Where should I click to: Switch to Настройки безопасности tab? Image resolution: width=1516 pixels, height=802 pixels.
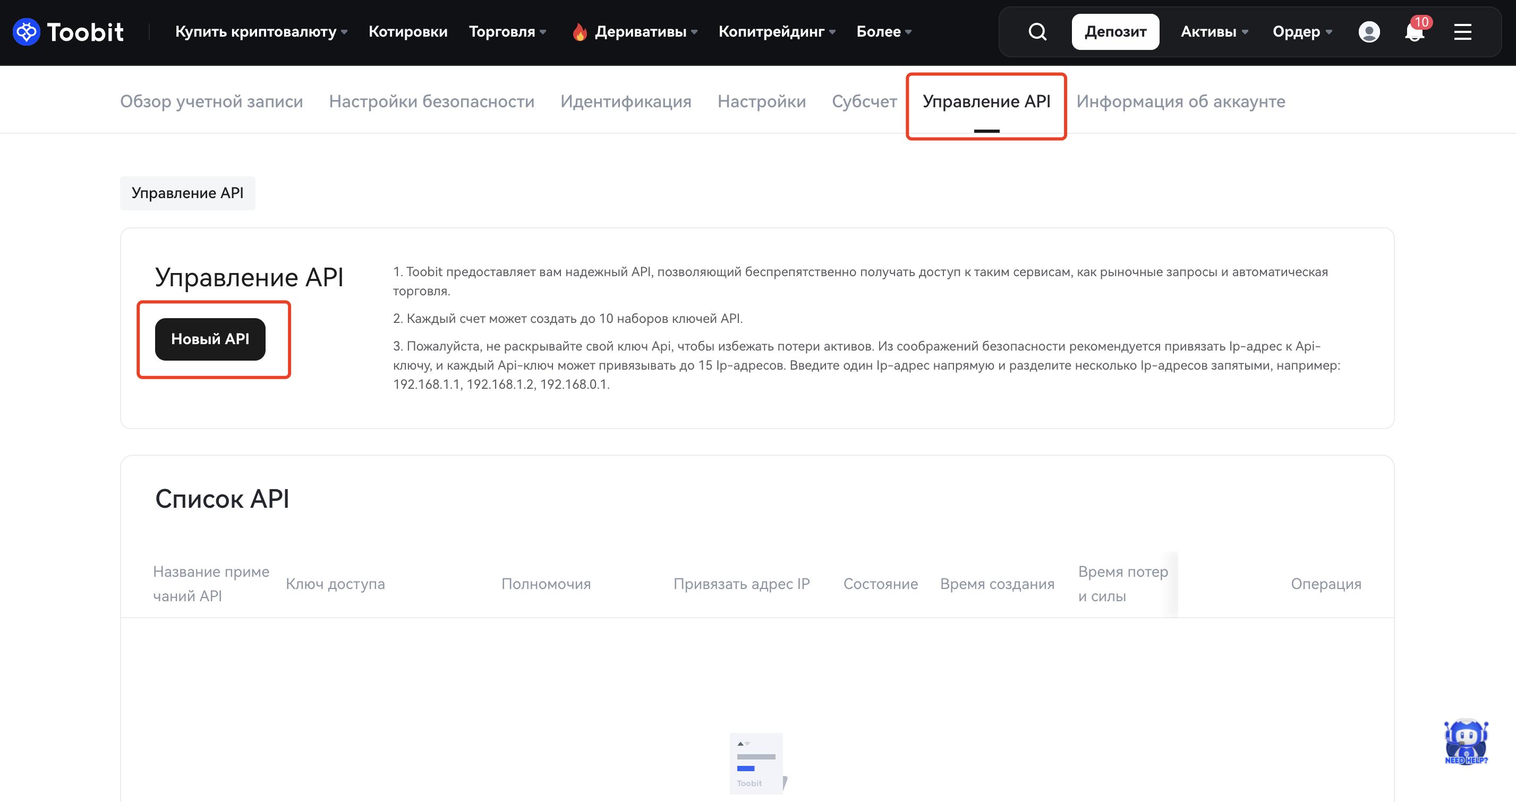431,102
